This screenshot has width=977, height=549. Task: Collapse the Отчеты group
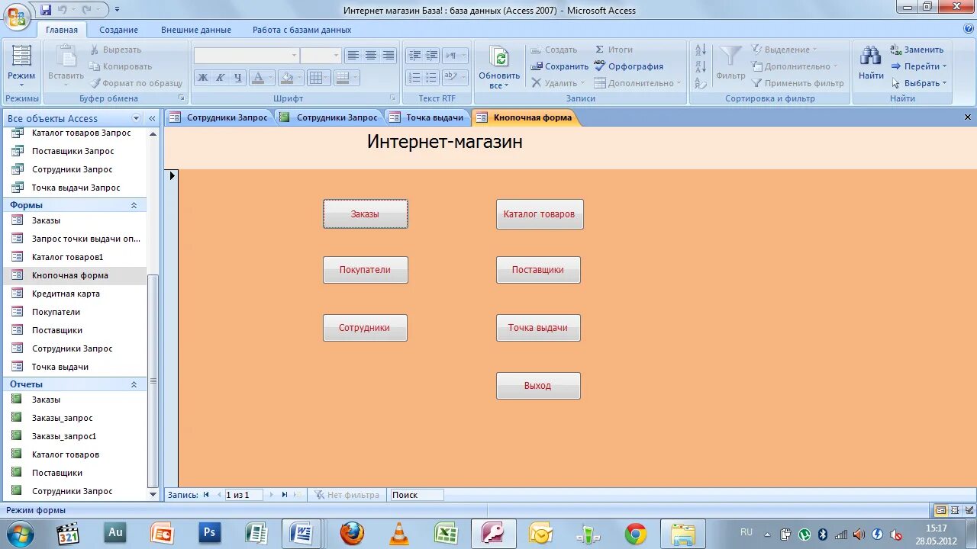(x=134, y=384)
